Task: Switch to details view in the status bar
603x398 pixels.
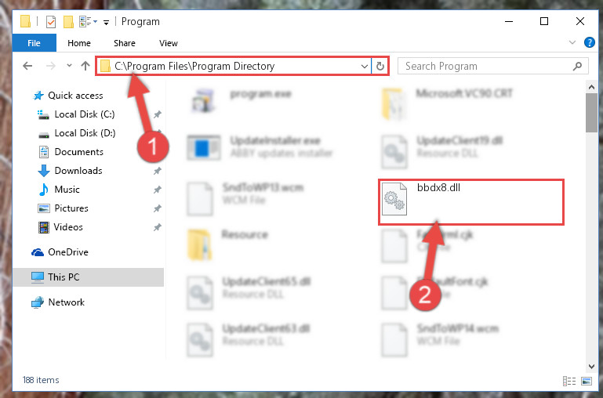Action: pos(569,381)
